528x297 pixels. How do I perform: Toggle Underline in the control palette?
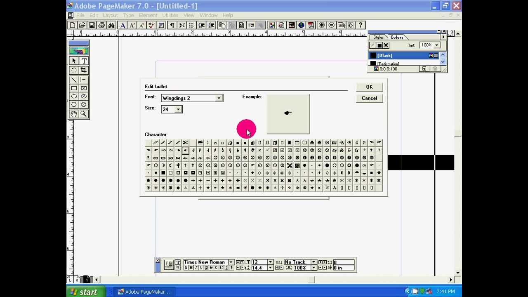coord(201,268)
